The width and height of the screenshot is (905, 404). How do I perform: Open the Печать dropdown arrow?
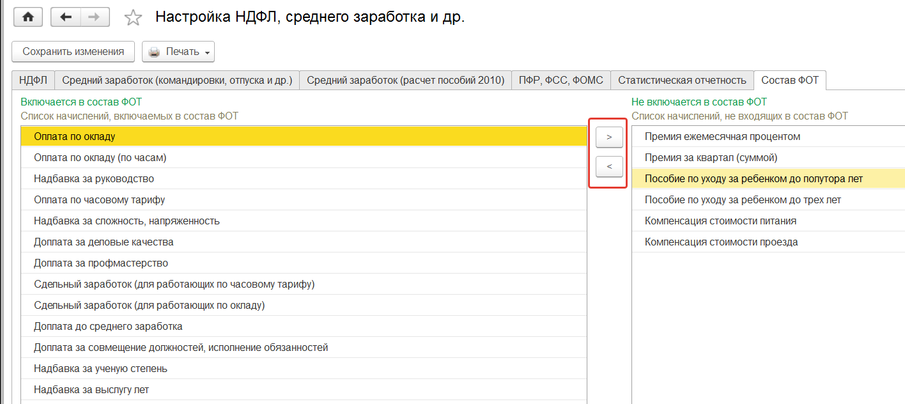[x=208, y=52]
